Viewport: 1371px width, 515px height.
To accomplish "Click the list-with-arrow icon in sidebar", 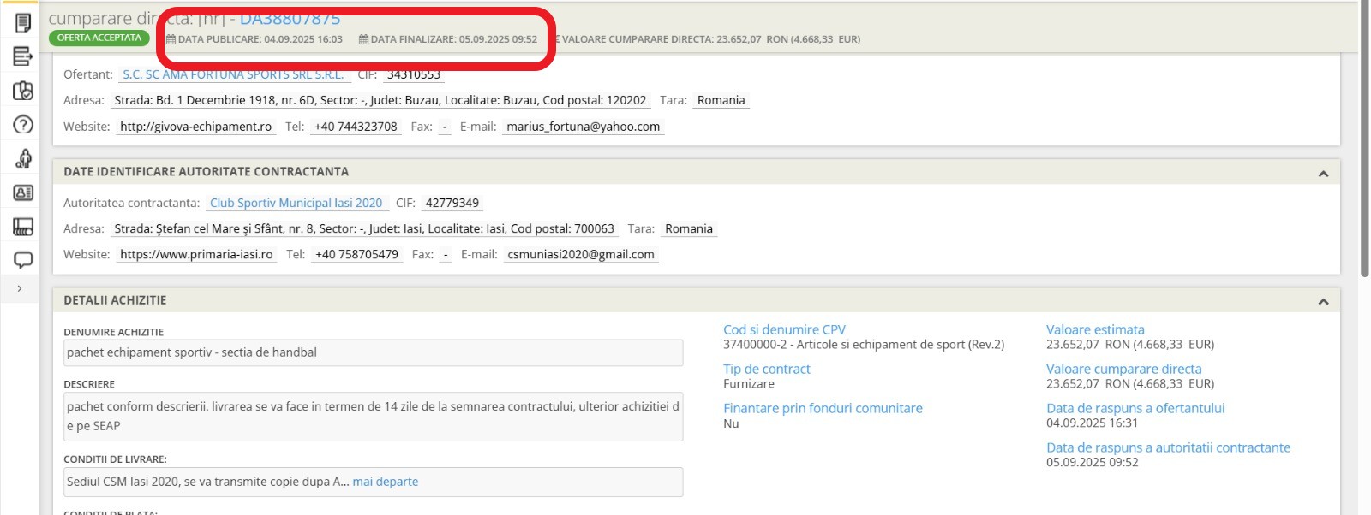I will pos(23,56).
